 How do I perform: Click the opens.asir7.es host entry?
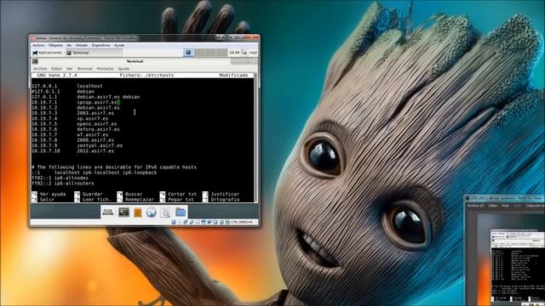point(74,124)
